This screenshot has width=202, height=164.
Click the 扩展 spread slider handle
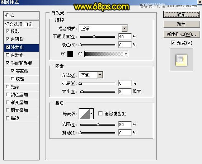80,83
